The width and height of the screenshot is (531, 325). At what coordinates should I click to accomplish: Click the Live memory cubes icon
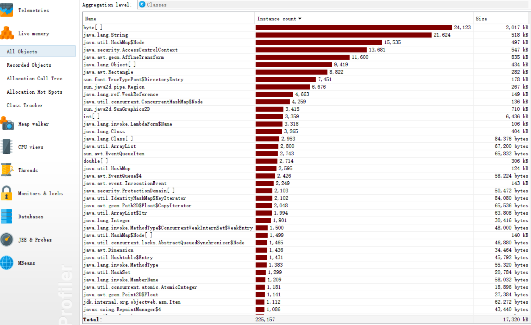6,33
